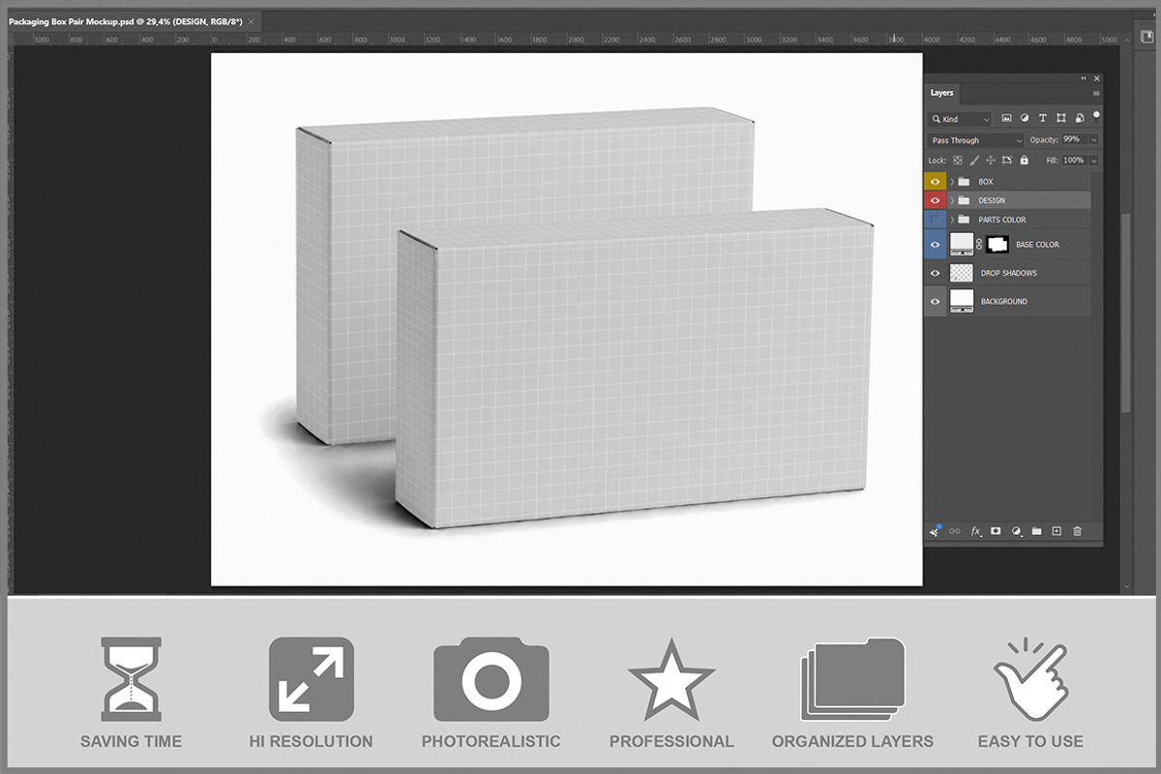Hide the BASE COLOR layer
The height and width of the screenshot is (774, 1161).
click(935, 245)
